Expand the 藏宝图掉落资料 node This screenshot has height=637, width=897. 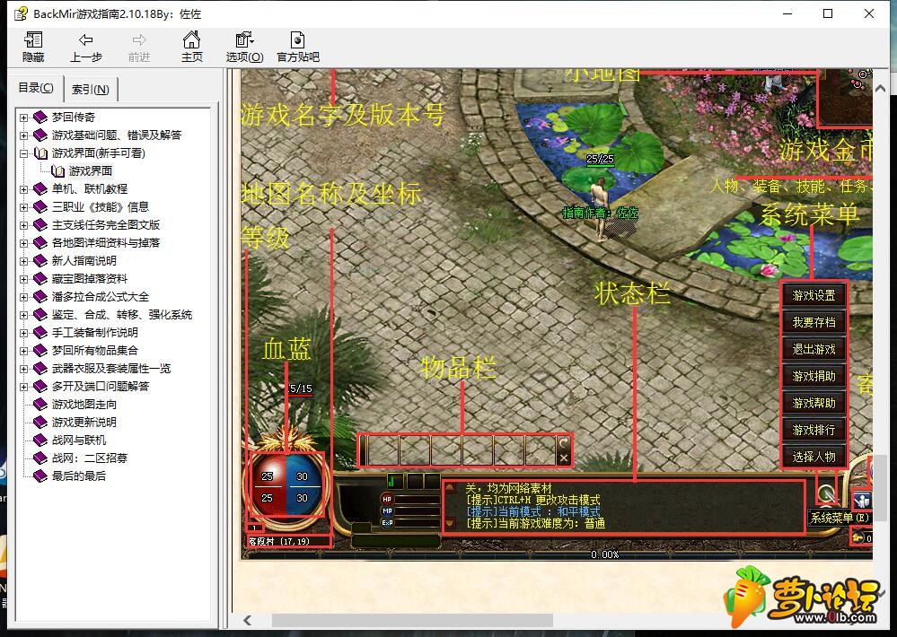pyautogui.click(x=23, y=279)
